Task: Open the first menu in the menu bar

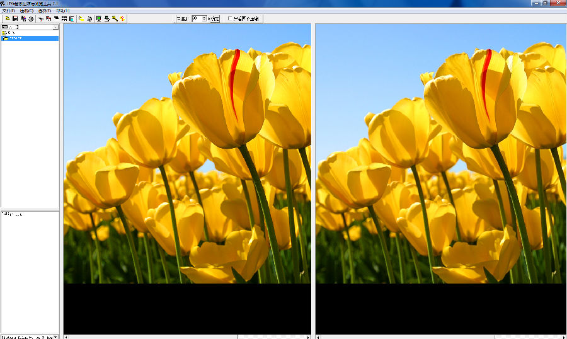Action: coord(9,11)
